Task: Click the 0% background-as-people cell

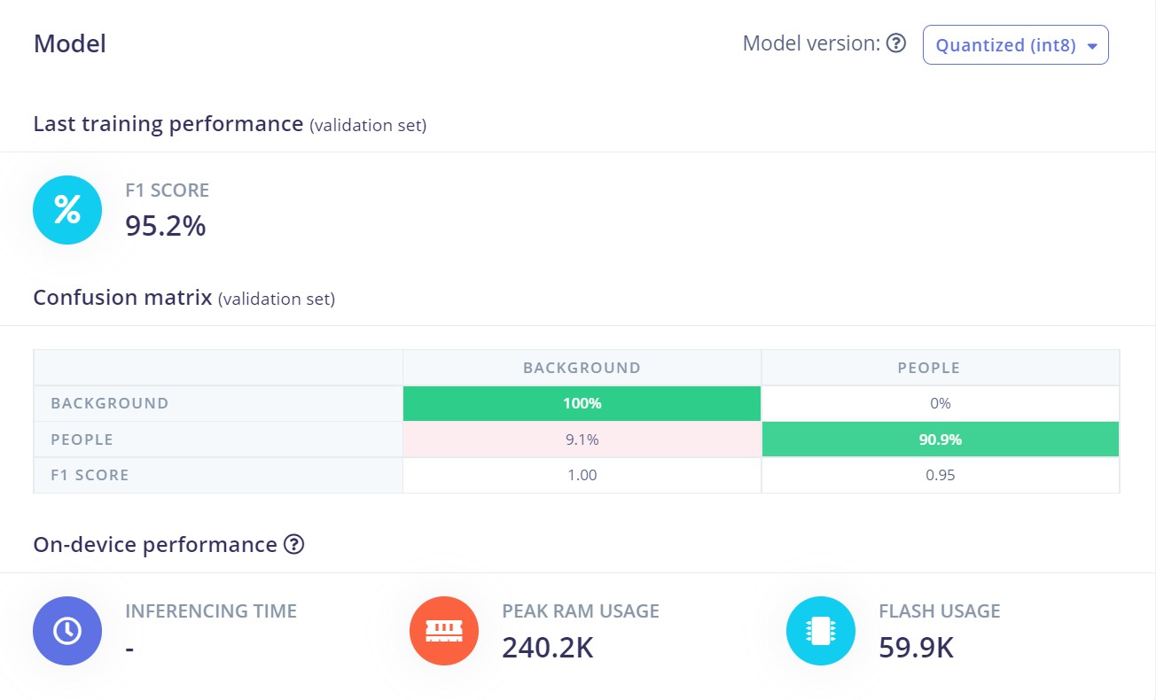Action: pos(941,403)
